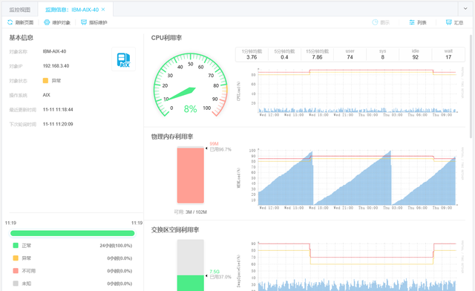The image size is (475, 291).
Task: Click the IP address 192.168.3.40
Action: [56, 66]
